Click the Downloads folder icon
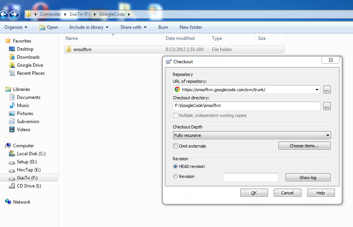 (12, 57)
